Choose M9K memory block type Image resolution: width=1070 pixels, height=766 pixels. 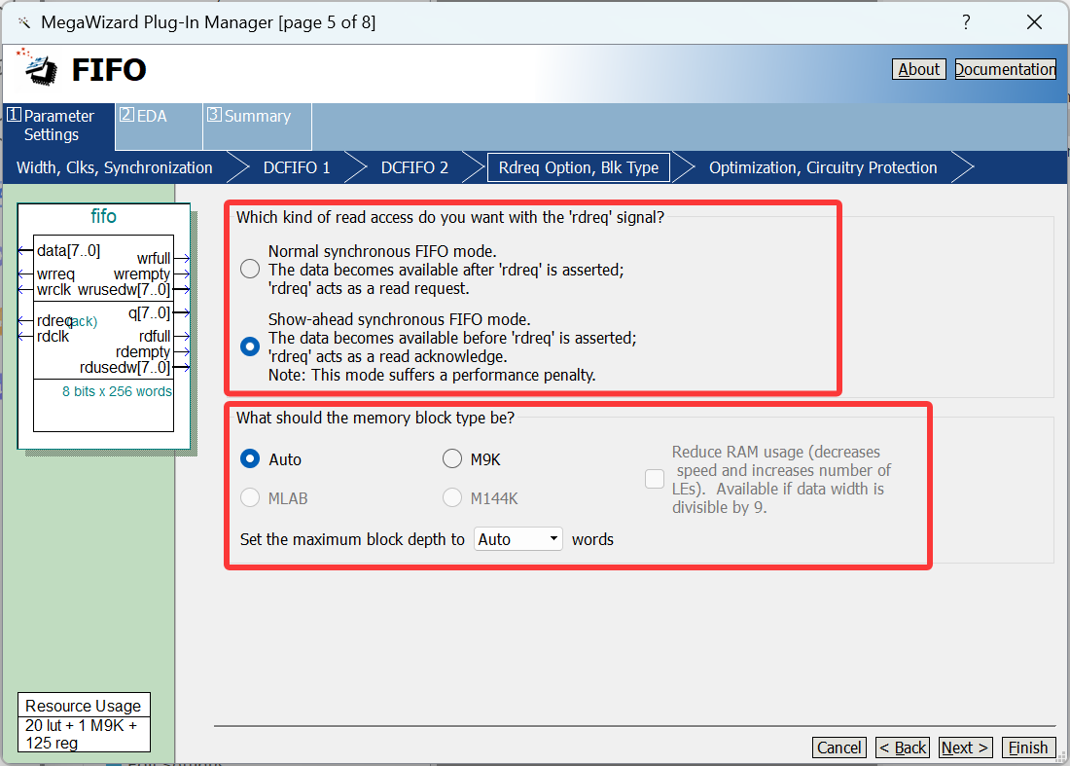pos(451,458)
